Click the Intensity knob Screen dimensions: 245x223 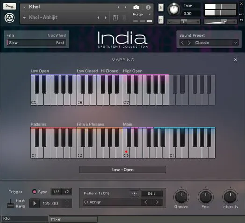point(230,197)
